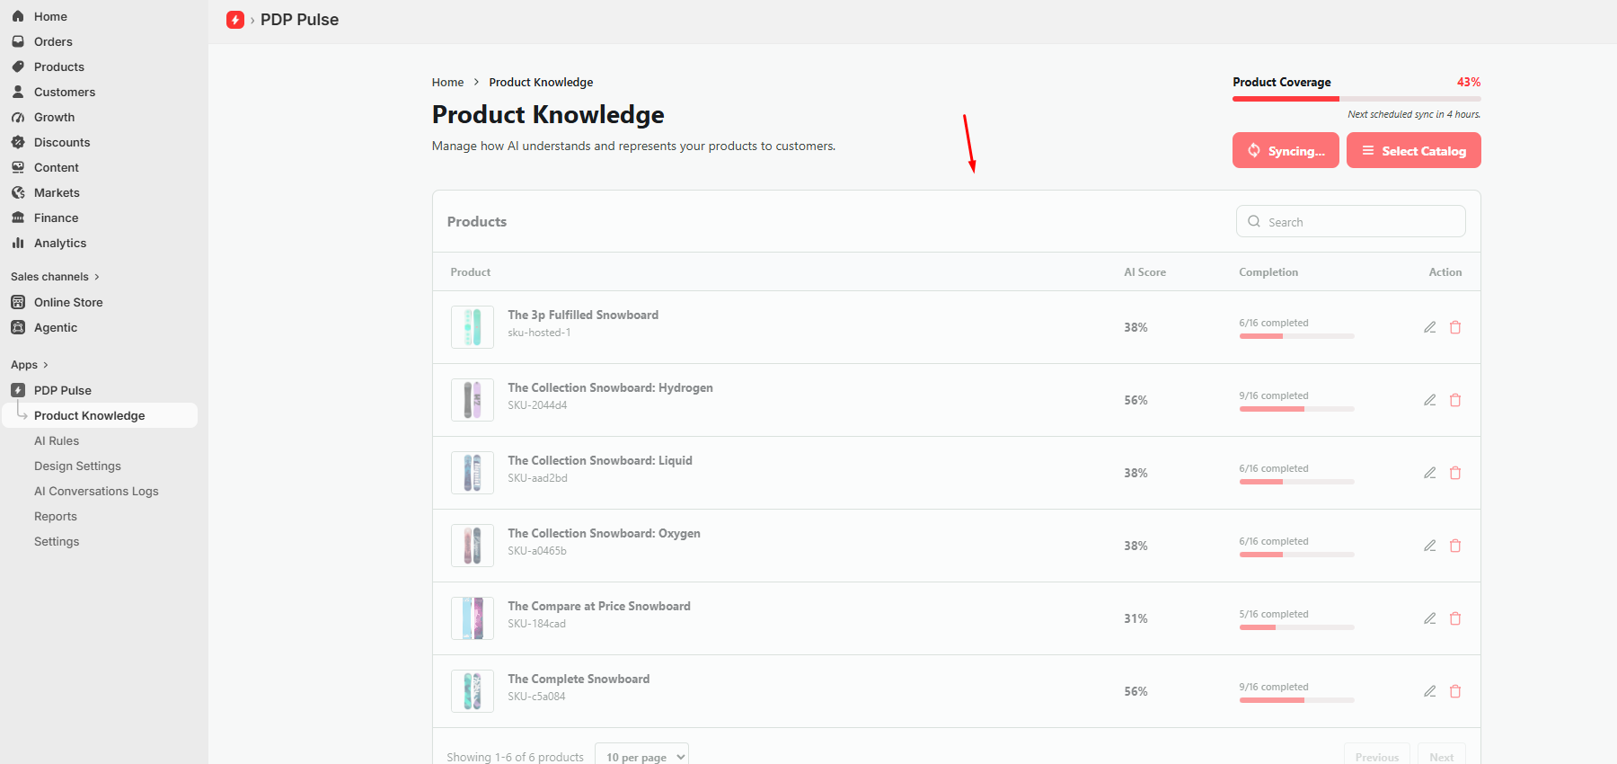Click the PDP Pulse sidebar app icon
The height and width of the screenshot is (764, 1617).
click(x=18, y=390)
